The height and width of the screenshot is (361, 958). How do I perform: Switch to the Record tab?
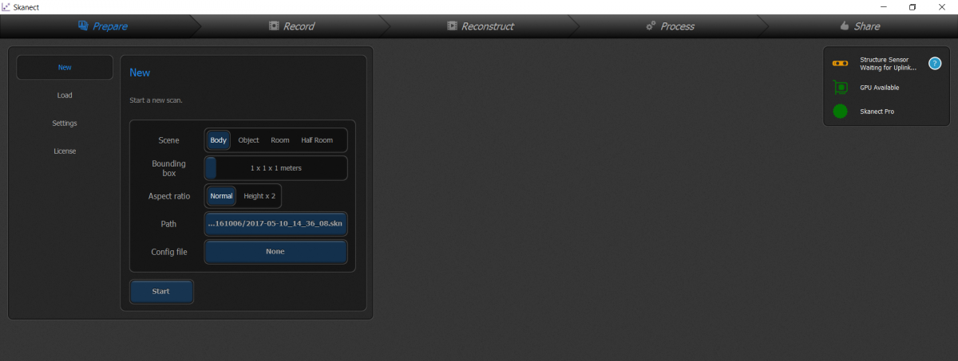(x=291, y=26)
